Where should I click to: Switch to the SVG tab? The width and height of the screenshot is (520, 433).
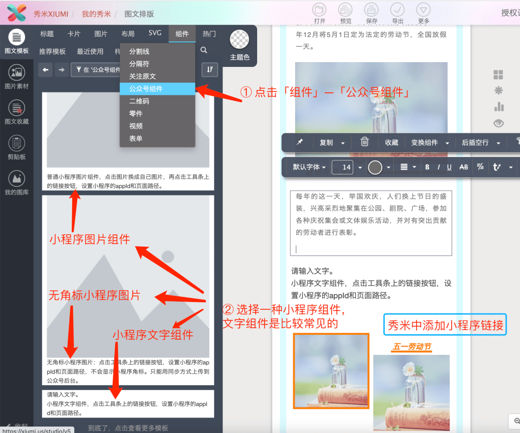(x=155, y=33)
